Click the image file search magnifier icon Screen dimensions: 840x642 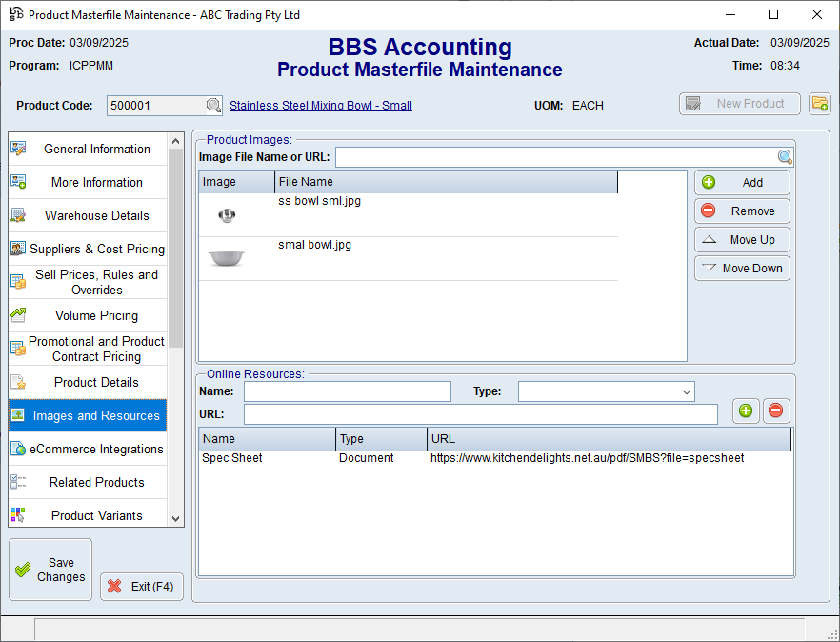tap(785, 157)
